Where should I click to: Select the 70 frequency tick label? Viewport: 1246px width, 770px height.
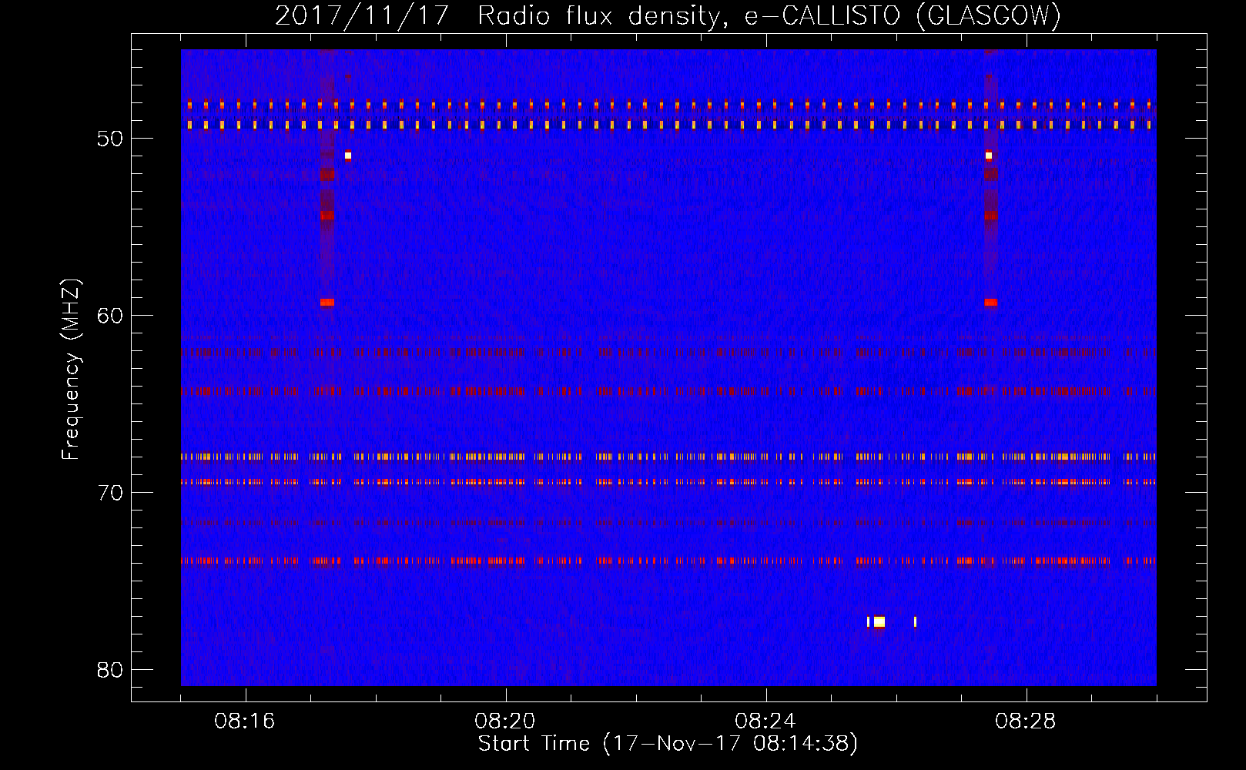(x=110, y=493)
